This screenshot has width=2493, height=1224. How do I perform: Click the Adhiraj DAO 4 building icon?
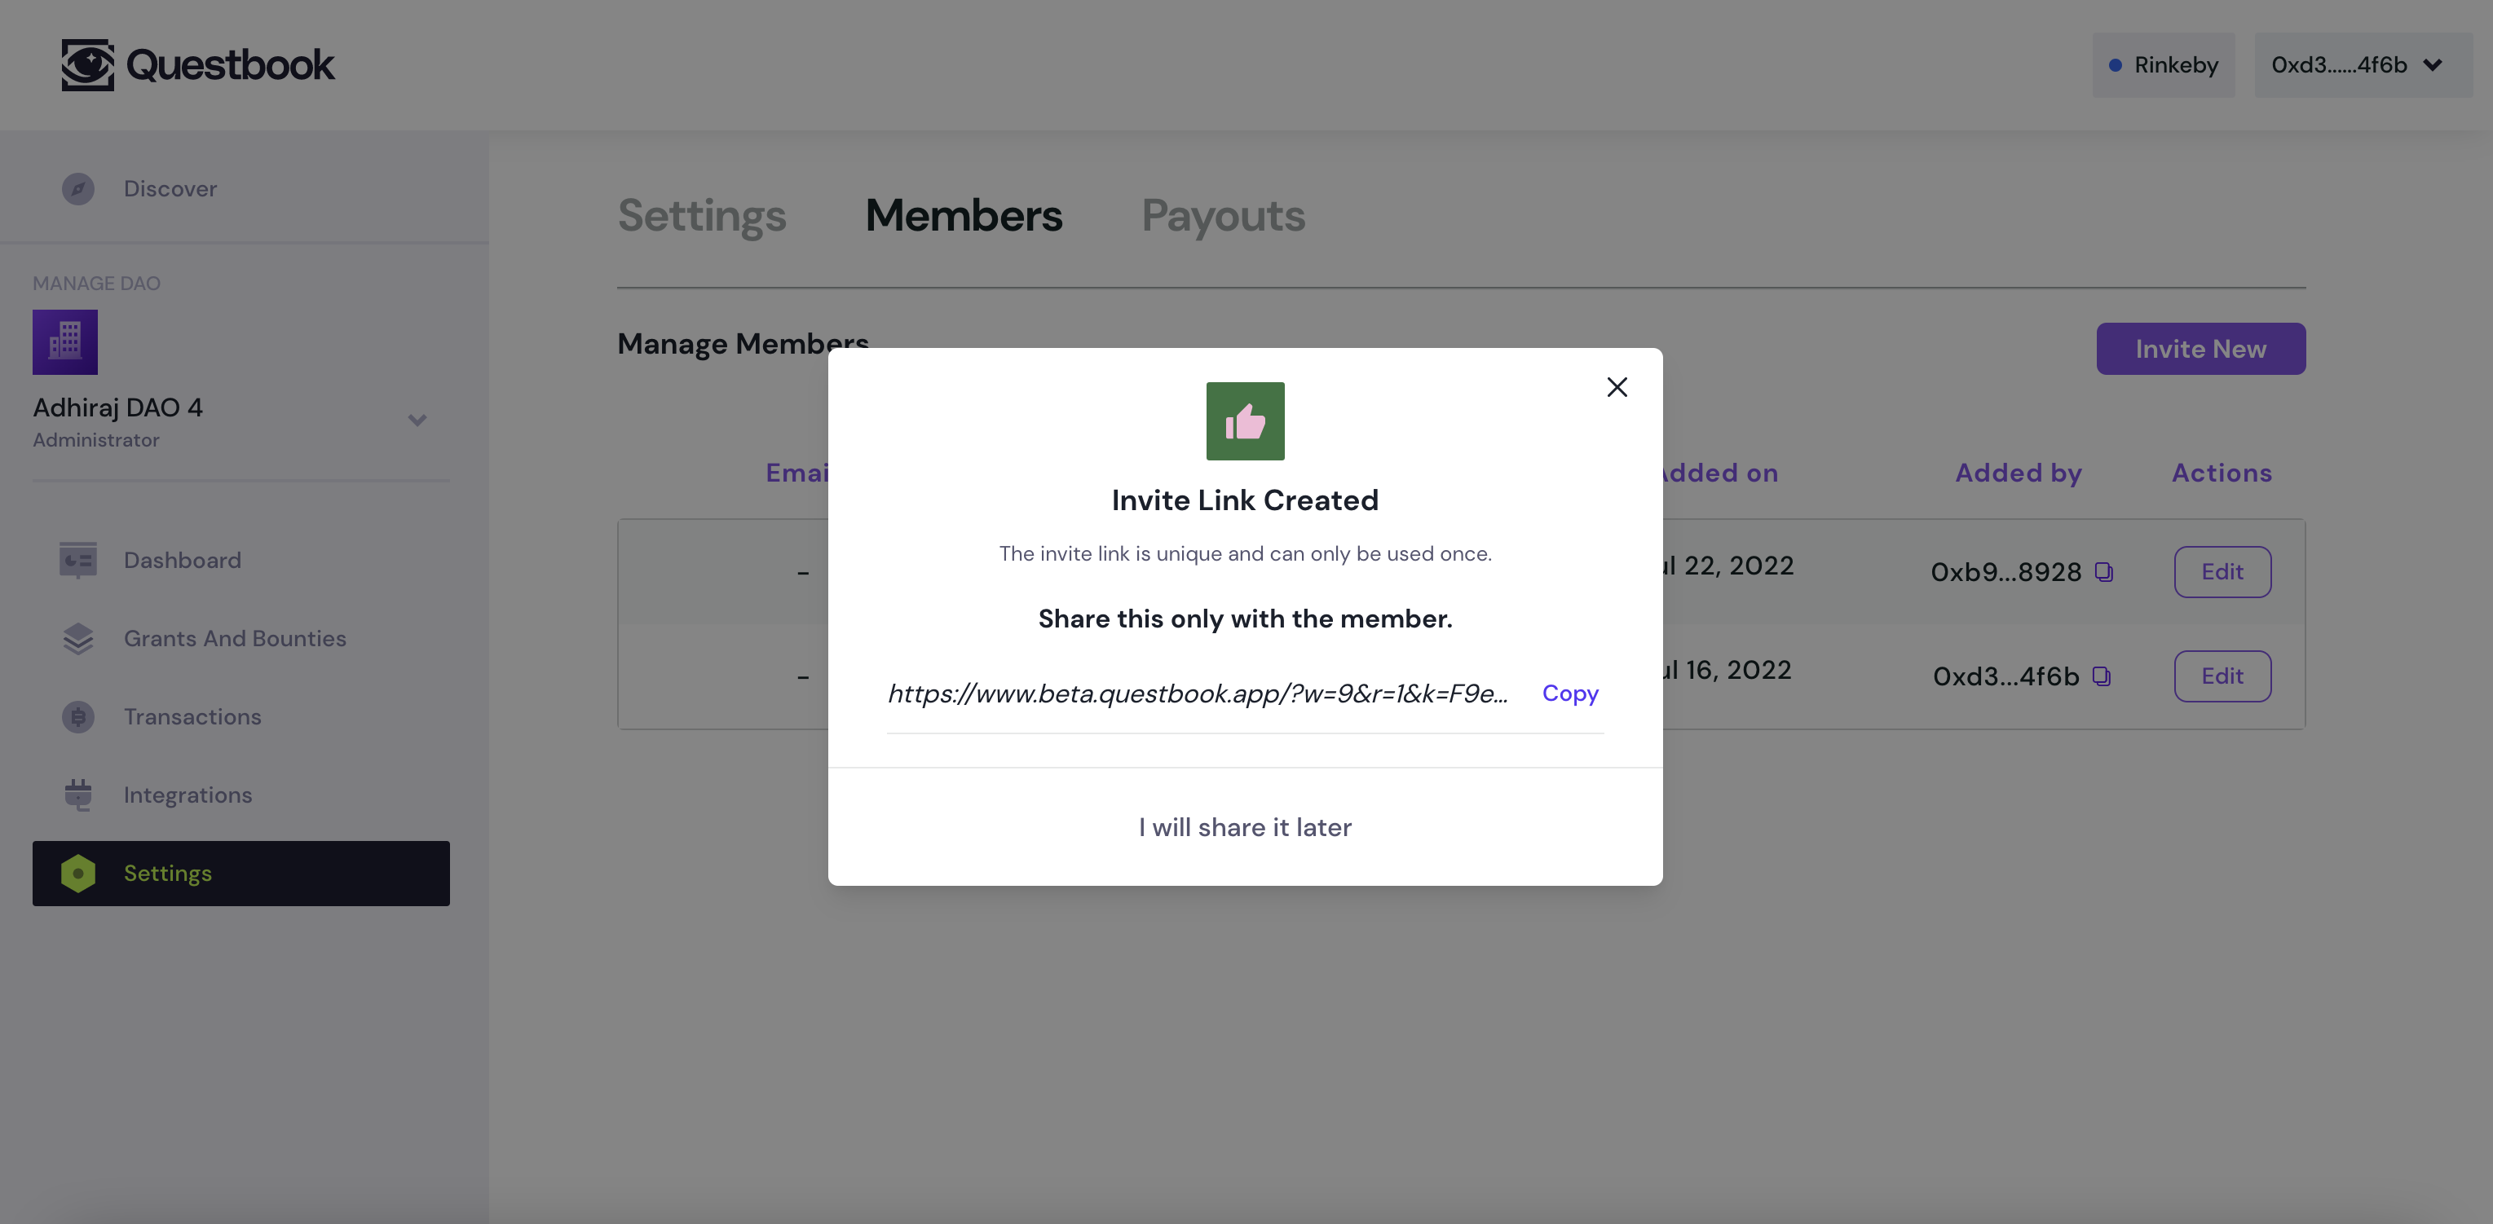coord(65,340)
